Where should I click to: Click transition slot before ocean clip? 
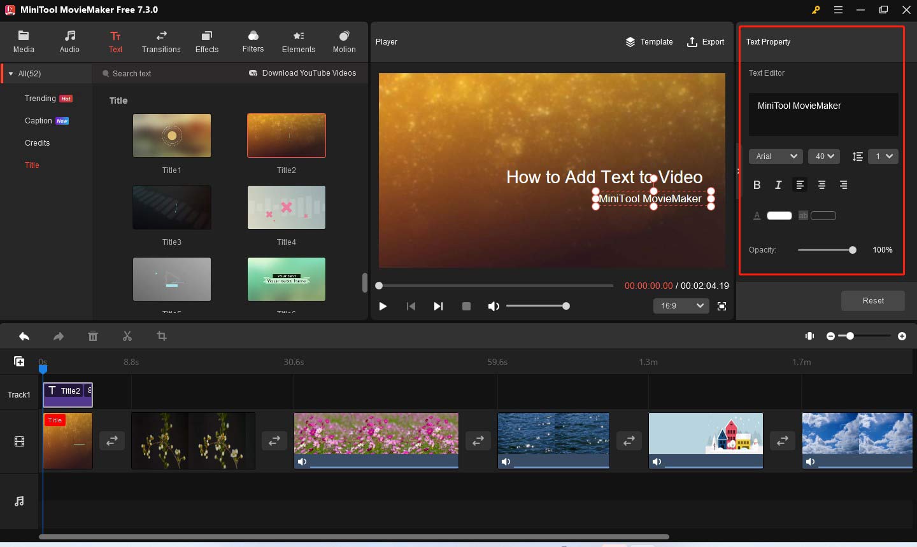(x=478, y=440)
